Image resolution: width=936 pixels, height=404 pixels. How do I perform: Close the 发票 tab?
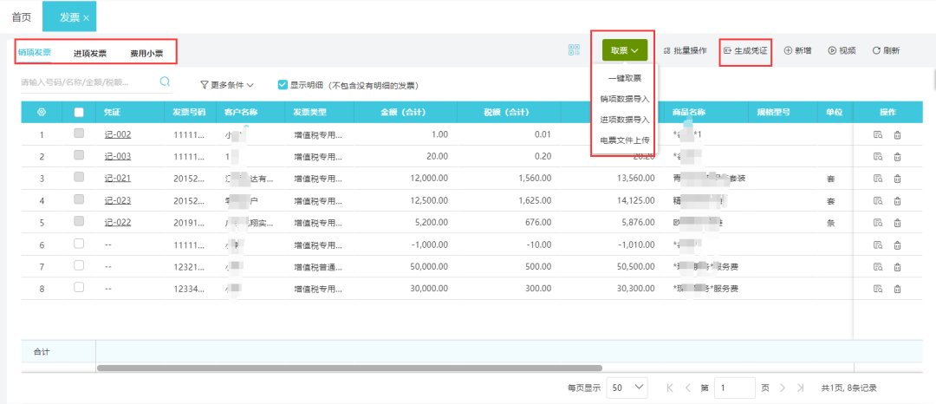click(87, 18)
